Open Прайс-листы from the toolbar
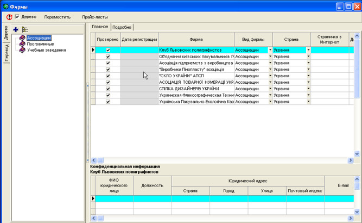This screenshot has height=223, width=362. coord(95,17)
